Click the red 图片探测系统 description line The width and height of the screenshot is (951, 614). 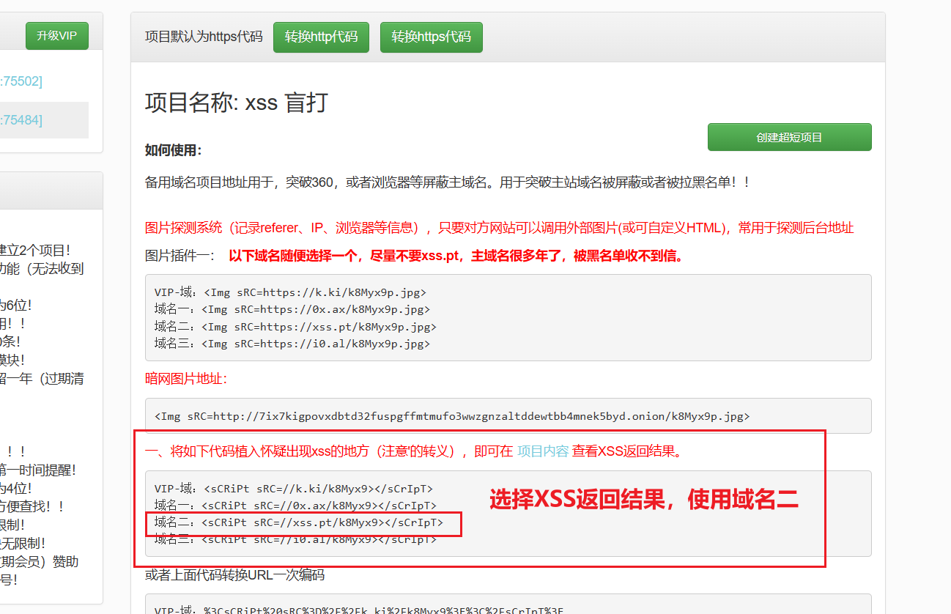500,228
